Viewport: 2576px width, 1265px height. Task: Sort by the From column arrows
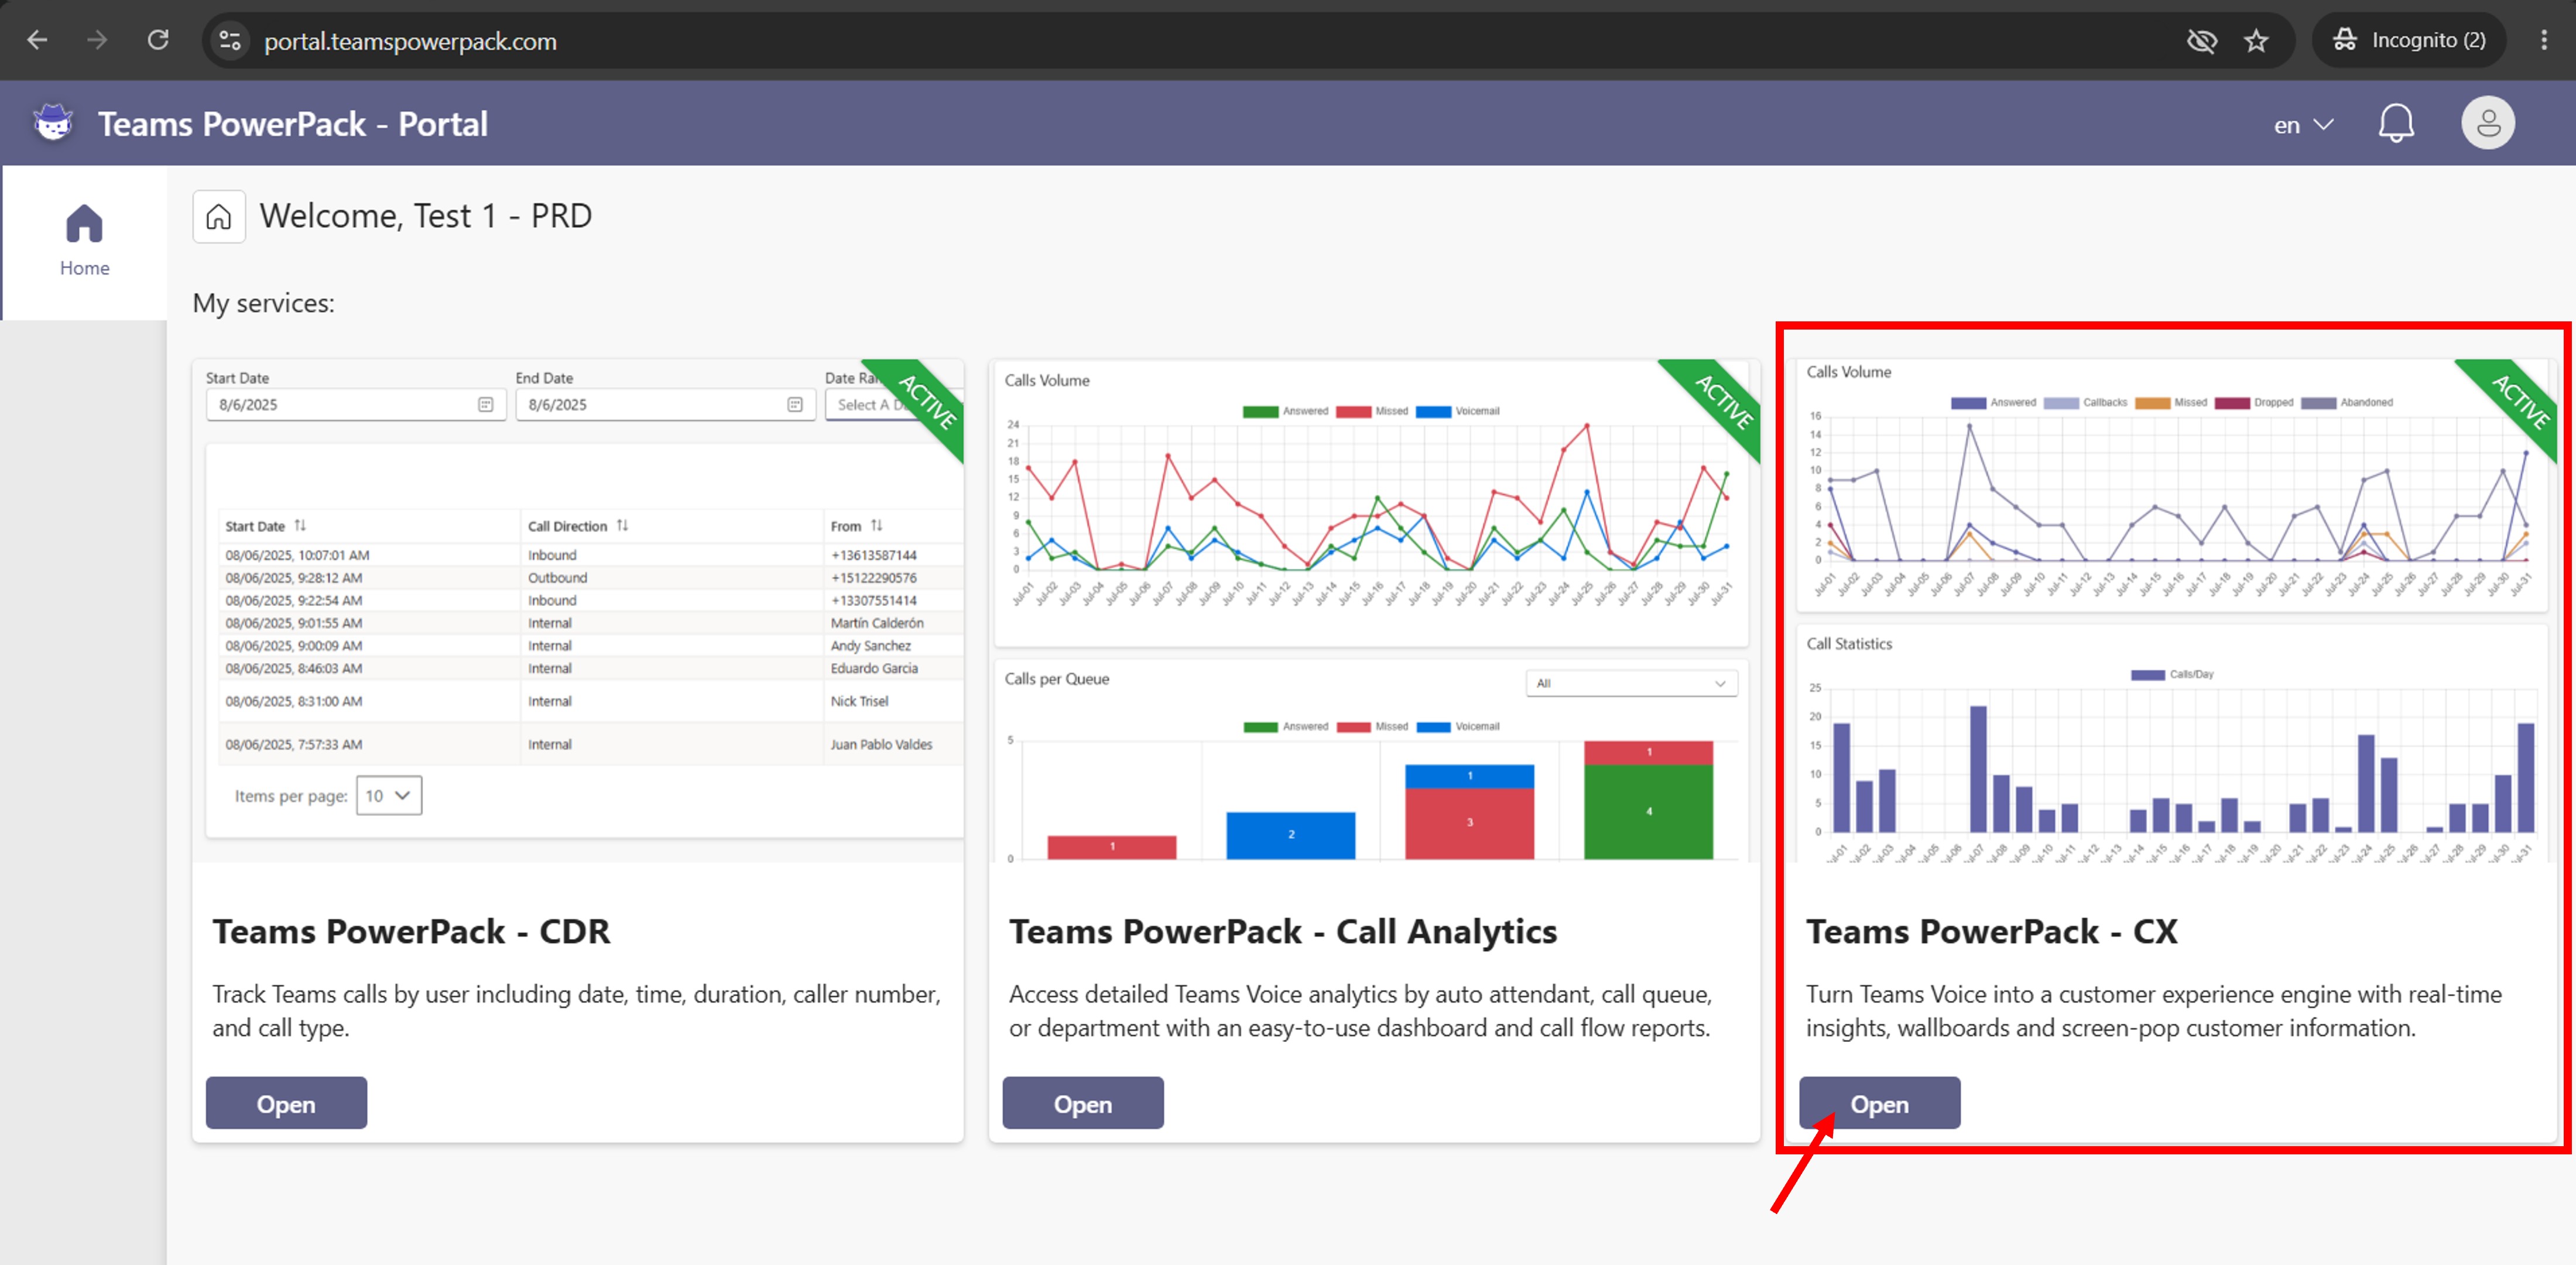pyautogui.click(x=876, y=525)
